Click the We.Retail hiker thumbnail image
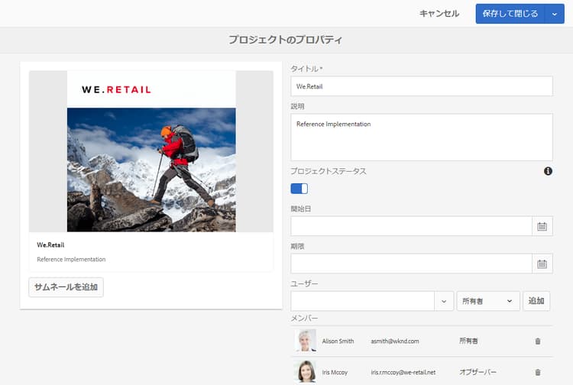 point(151,151)
